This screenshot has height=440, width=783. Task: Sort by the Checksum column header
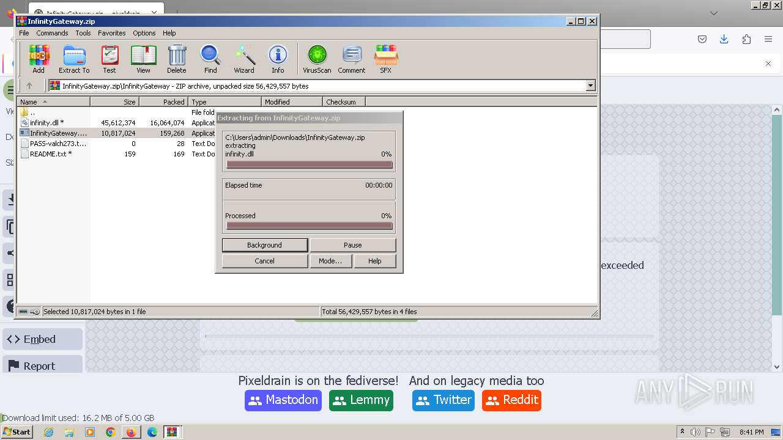click(344, 102)
